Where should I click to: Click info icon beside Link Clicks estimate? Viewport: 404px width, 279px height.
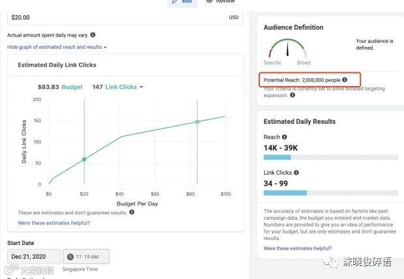tap(296, 173)
